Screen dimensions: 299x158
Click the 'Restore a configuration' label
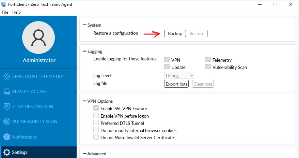tap(115, 33)
